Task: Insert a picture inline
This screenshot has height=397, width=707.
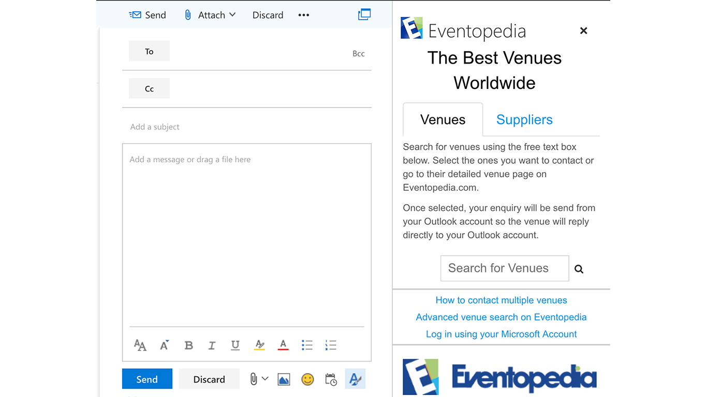Action: (x=284, y=379)
